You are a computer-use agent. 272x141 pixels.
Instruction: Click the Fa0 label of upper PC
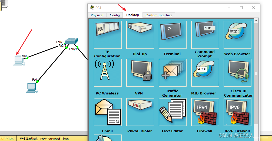pyautogui.click(x=24, y=56)
